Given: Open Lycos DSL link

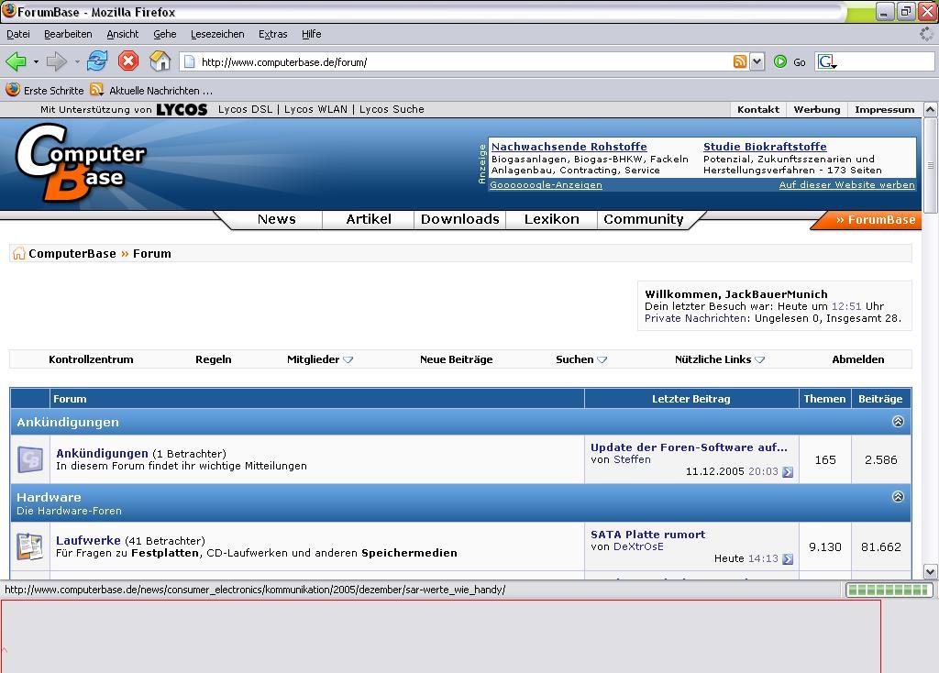Looking at the screenshot, I should 245,110.
